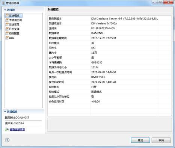This screenshot has width=175, height=148.
Task: Open the 查看连接信息 link
Action: pos(17,129)
